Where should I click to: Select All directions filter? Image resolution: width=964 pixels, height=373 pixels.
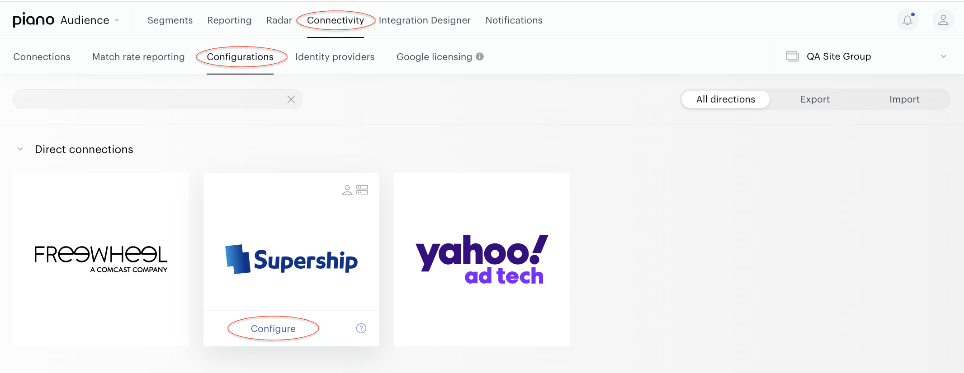[726, 99]
